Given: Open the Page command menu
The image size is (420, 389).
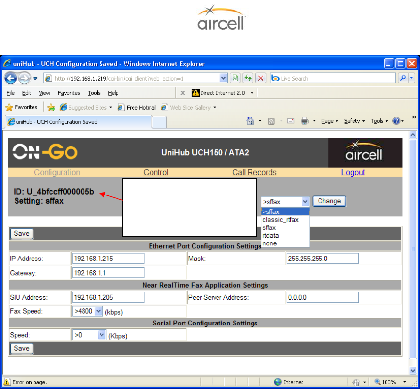Looking at the screenshot, I should pyautogui.click(x=330, y=121).
